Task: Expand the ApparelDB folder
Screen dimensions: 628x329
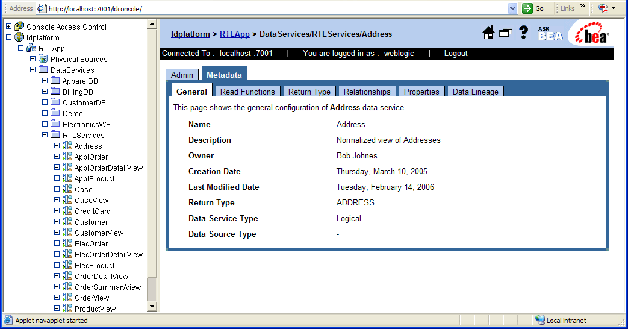Action: [x=45, y=81]
